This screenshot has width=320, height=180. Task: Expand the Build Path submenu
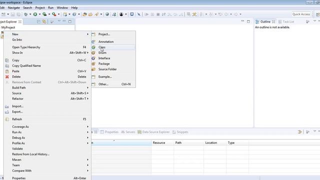[x=48, y=88]
